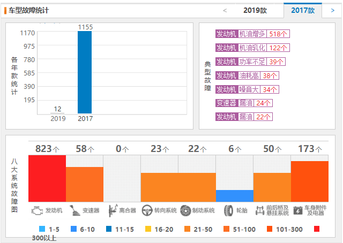343x243 pixels.
Task: Click the 300以上 legend label
Action: [x=44, y=238]
